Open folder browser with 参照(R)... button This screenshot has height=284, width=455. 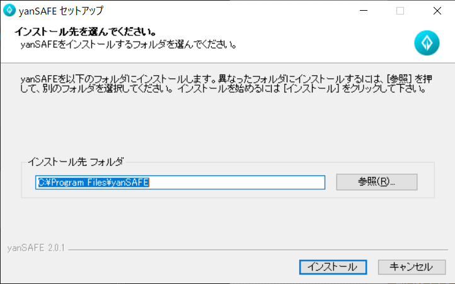click(376, 182)
